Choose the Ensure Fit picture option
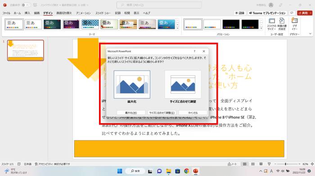 183,84
